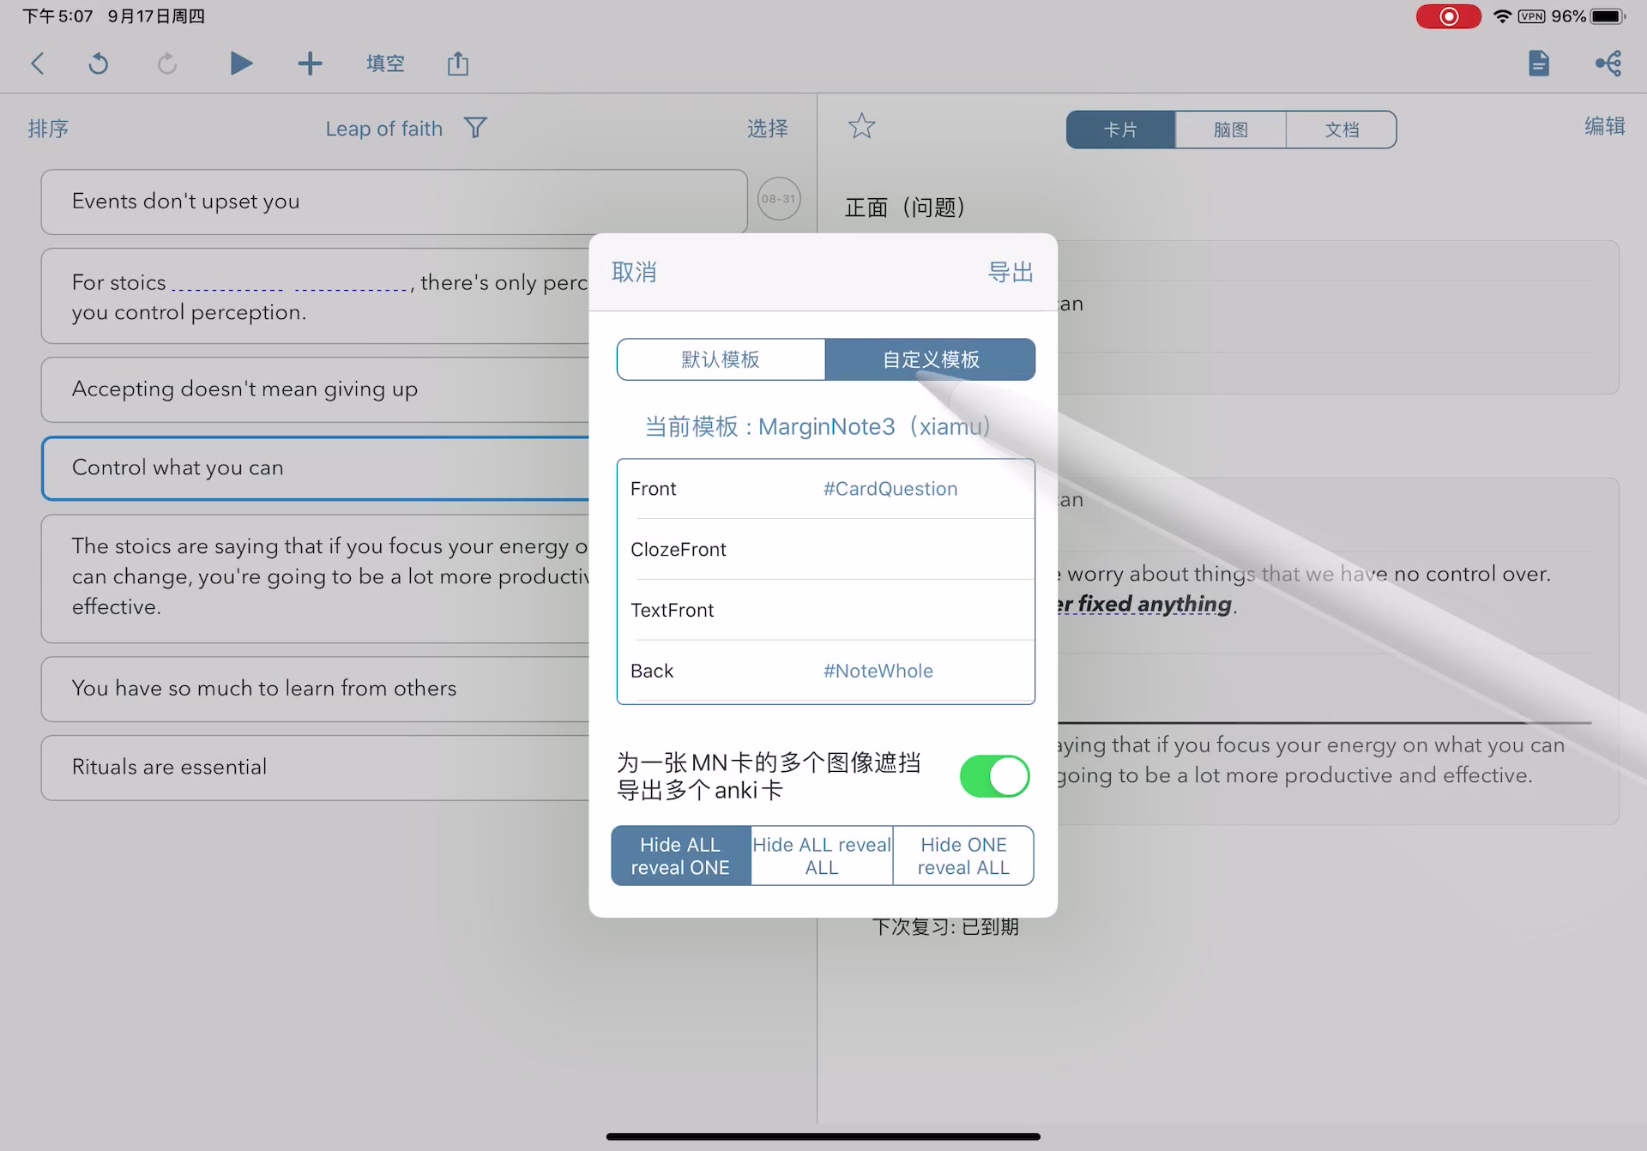Open the filter icon next to Leap of faith
Image resolution: width=1647 pixels, height=1151 pixels.
(476, 127)
